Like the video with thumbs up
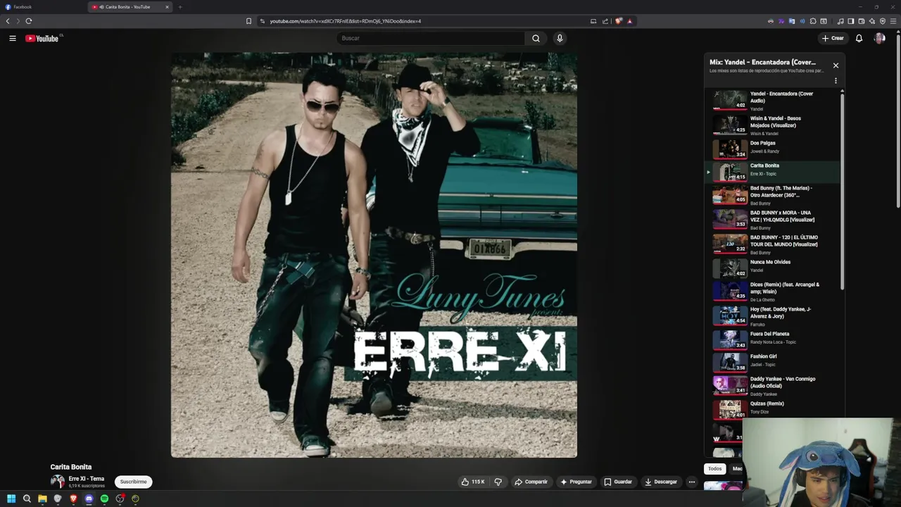Image resolution: width=901 pixels, height=507 pixels. point(474,482)
